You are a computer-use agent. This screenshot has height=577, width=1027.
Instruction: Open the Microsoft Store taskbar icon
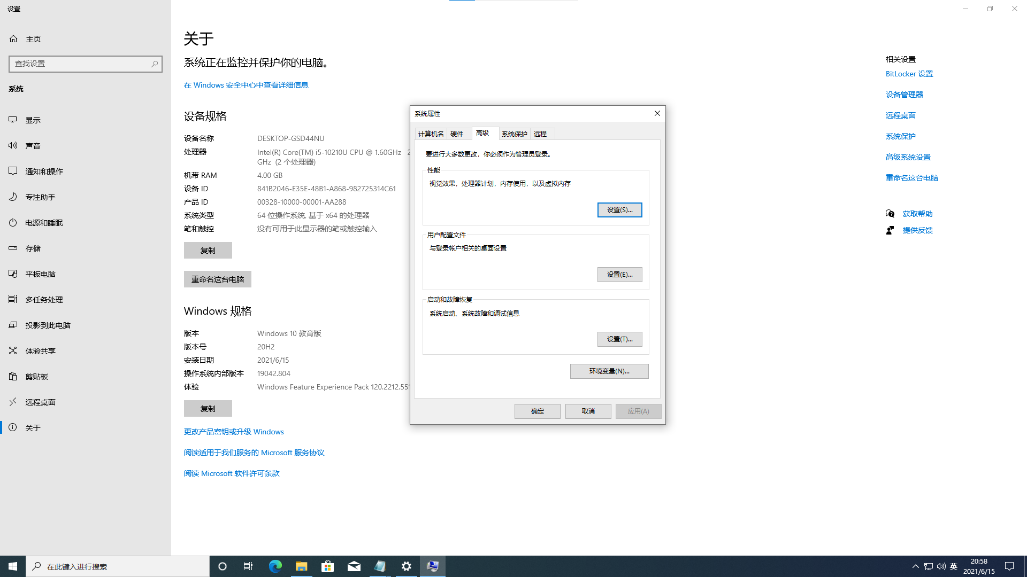327,566
